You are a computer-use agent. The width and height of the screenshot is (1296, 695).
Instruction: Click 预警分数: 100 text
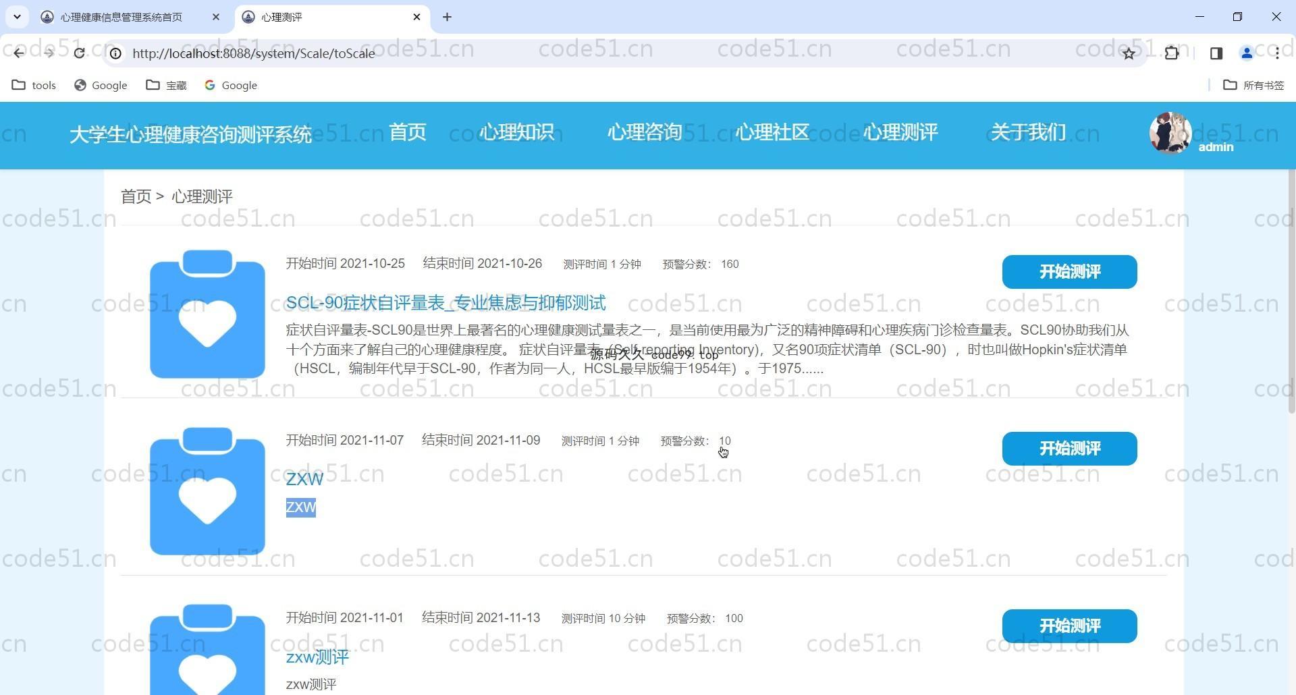[x=705, y=619]
